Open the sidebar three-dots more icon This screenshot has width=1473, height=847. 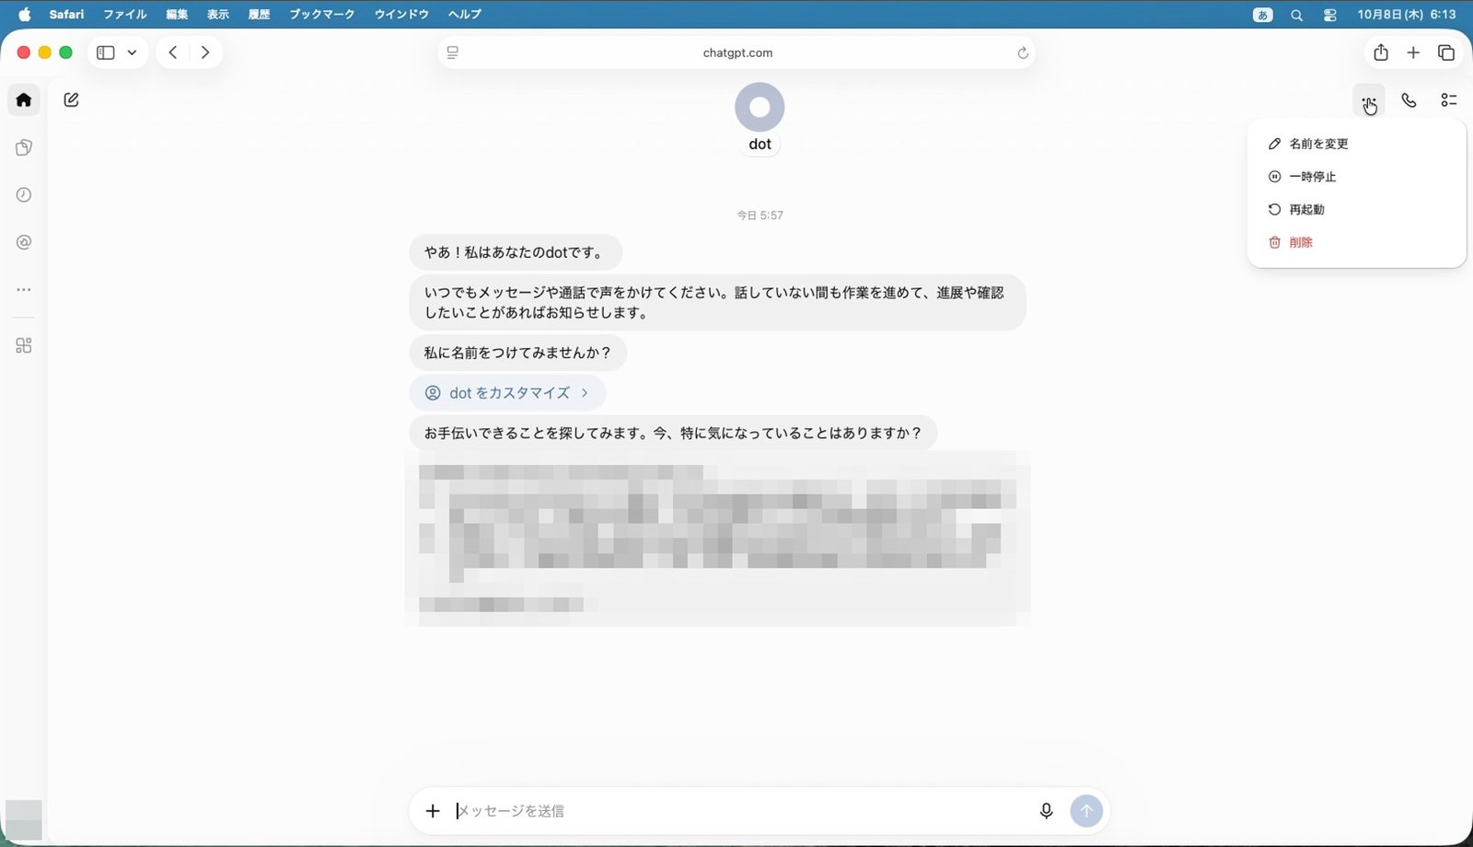click(x=24, y=289)
